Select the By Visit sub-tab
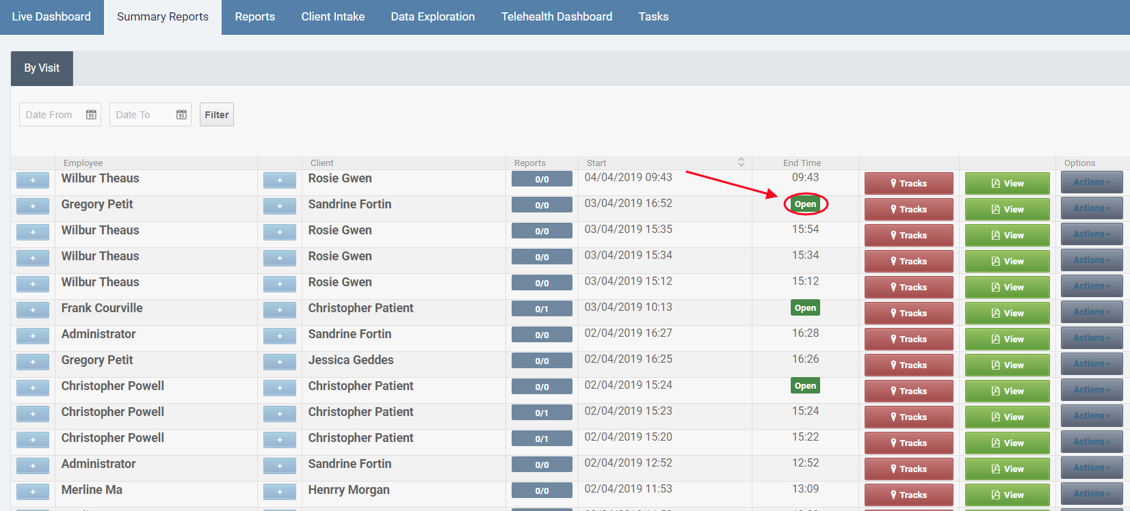 click(42, 68)
